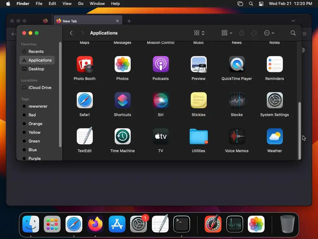Open the Group By dropdown
The width and height of the screenshot is (318, 239).
[x=227, y=33]
